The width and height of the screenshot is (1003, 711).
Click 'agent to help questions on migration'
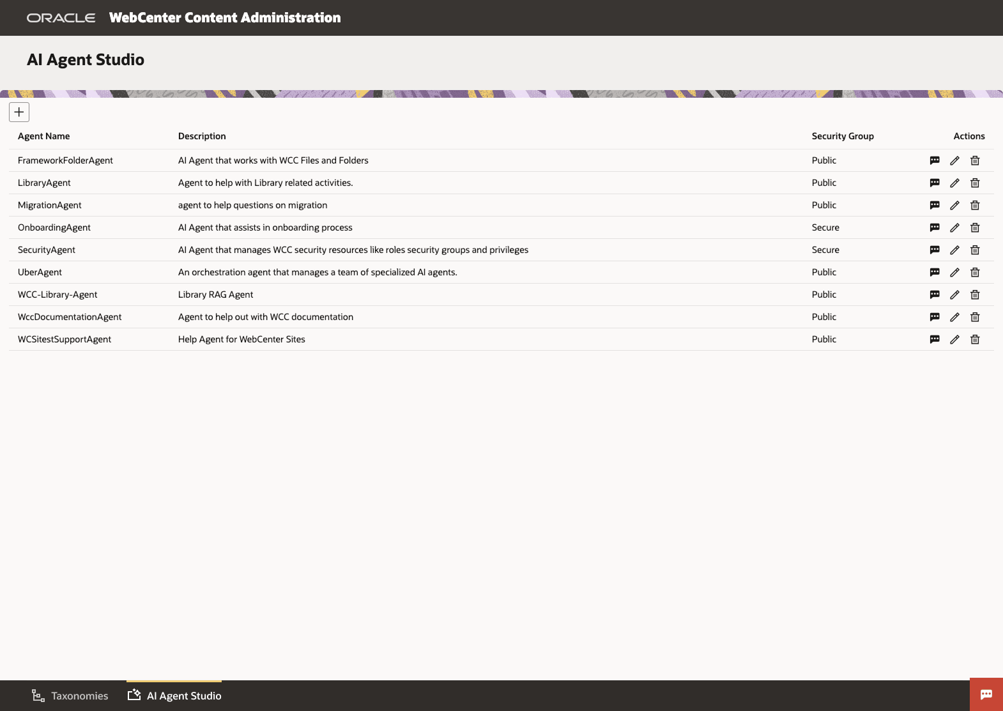pos(252,205)
